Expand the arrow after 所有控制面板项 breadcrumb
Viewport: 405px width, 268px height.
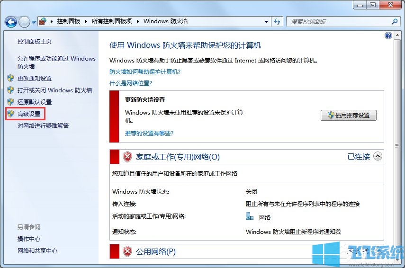[x=138, y=21]
